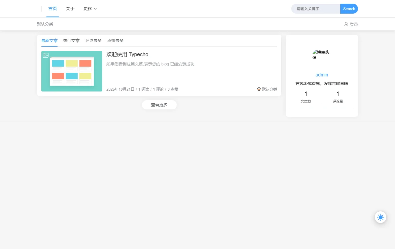Click the 评论量 statistic
The height and width of the screenshot is (249, 395).
coord(338,97)
